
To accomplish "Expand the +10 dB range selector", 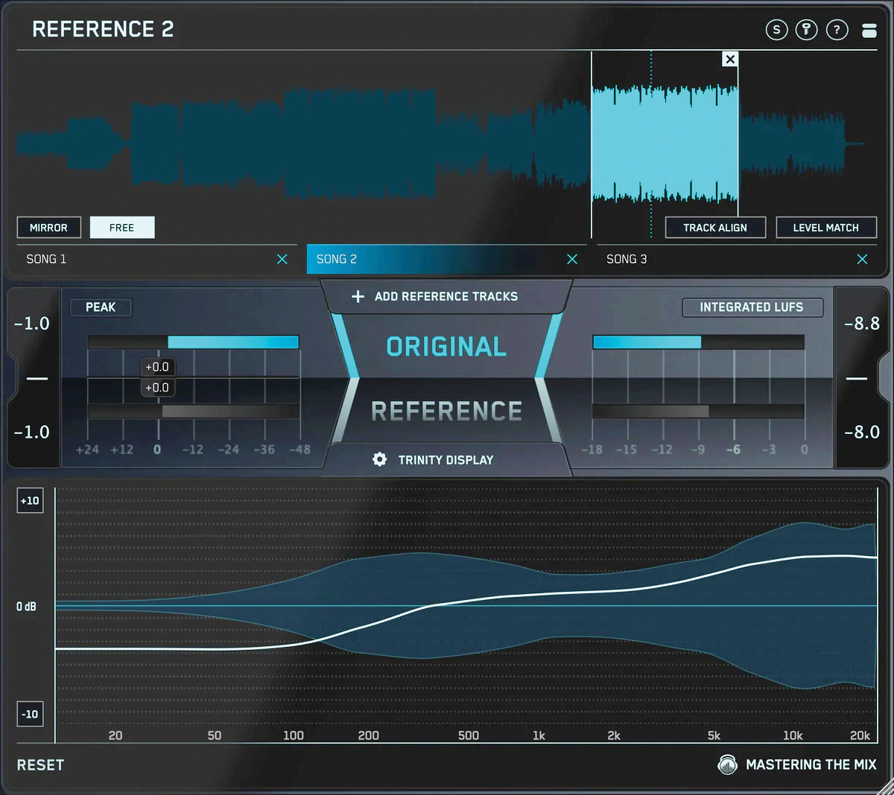I will [30, 501].
